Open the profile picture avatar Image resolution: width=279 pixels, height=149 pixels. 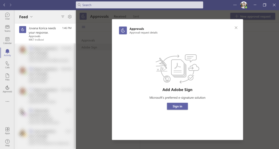click(x=243, y=5)
